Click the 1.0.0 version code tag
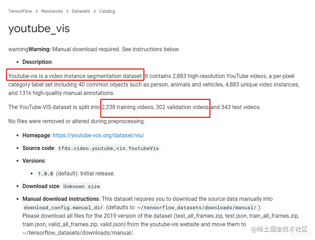This screenshot has height=240, width=315. (x=46, y=174)
